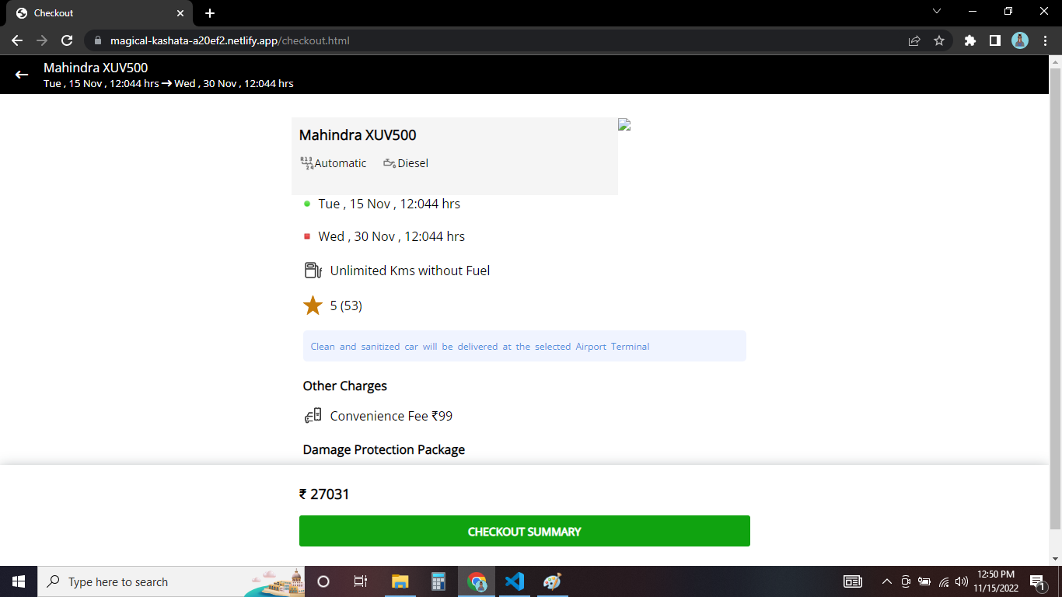Image resolution: width=1062 pixels, height=597 pixels.
Task: Click the Chrome back navigation button
Action: click(x=17, y=40)
